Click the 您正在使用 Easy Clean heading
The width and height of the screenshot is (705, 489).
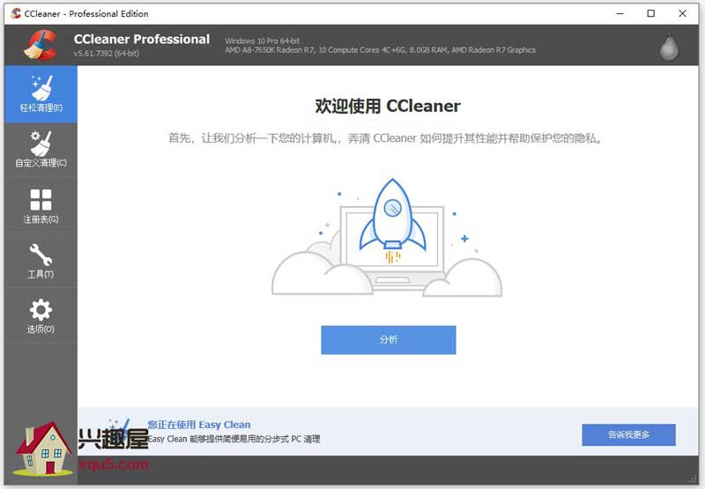[199, 425]
